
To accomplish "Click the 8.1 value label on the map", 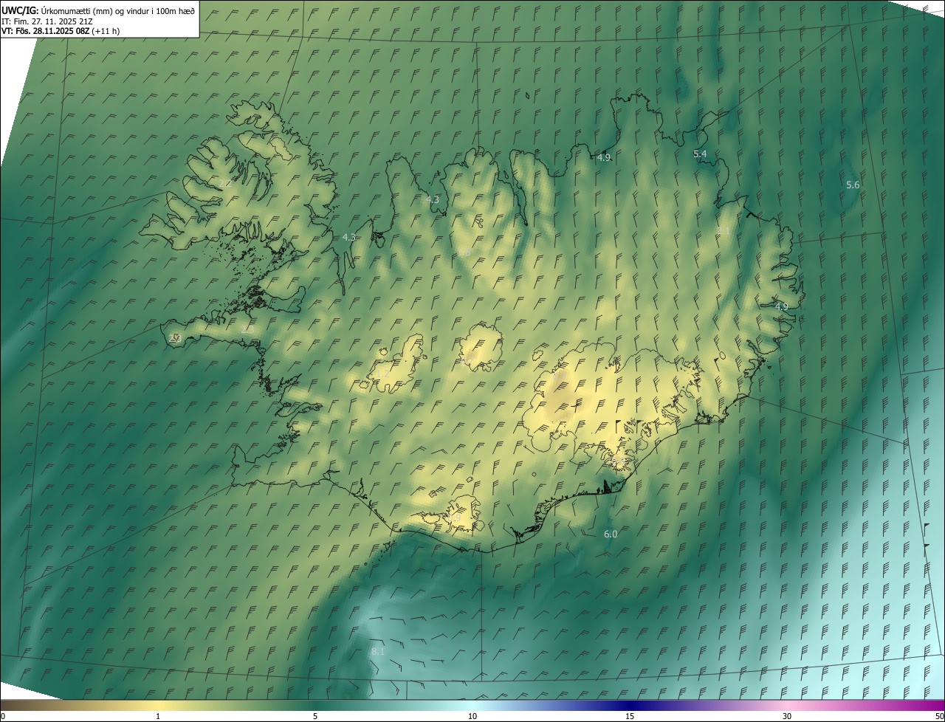I will (x=378, y=651).
